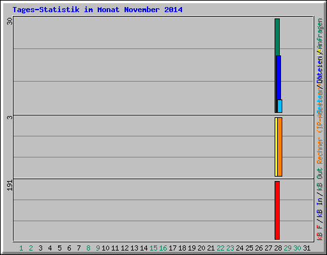
Task: Click the y-axis value 191
Action: pos(10,186)
